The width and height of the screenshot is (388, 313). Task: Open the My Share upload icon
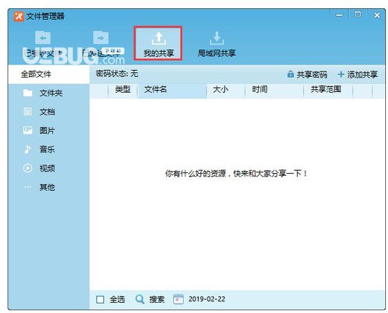click(159, 38)
